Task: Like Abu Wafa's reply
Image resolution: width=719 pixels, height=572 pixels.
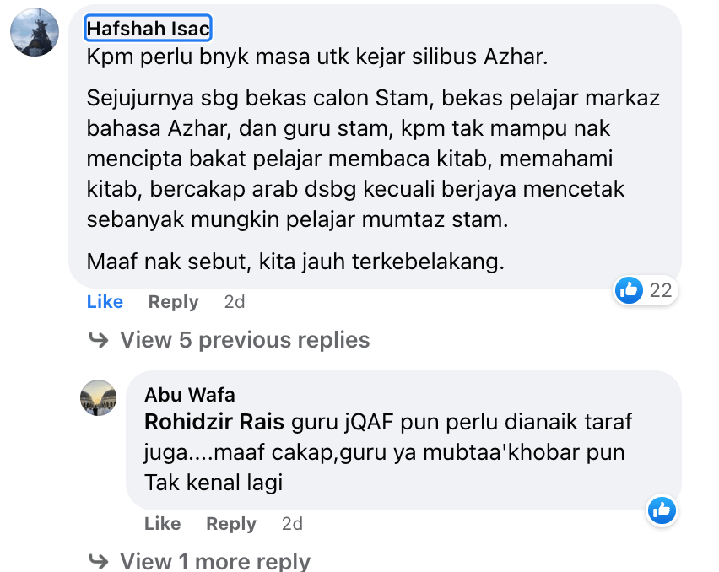Action: click(162, 523)
